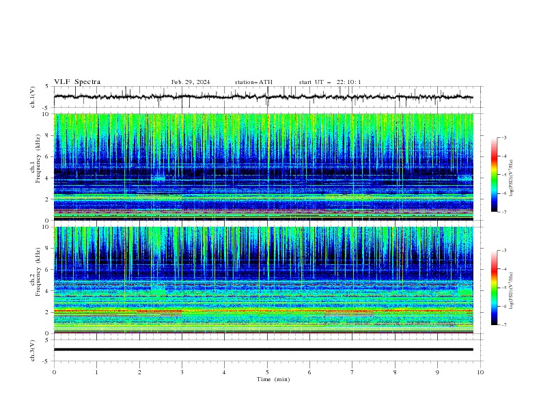Select the "start UT = 22:10:1" text

(x=330, y=82)
